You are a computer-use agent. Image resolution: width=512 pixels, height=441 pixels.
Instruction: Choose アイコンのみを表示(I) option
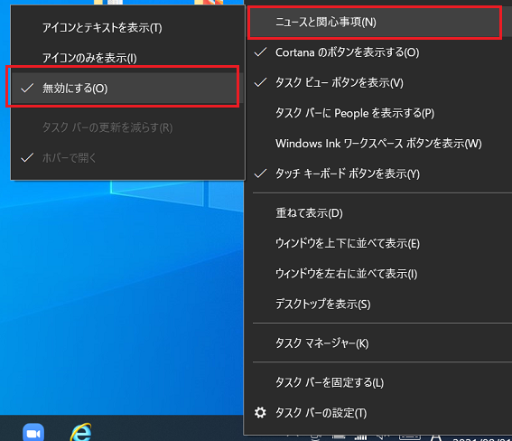click(x=127, y=58)
